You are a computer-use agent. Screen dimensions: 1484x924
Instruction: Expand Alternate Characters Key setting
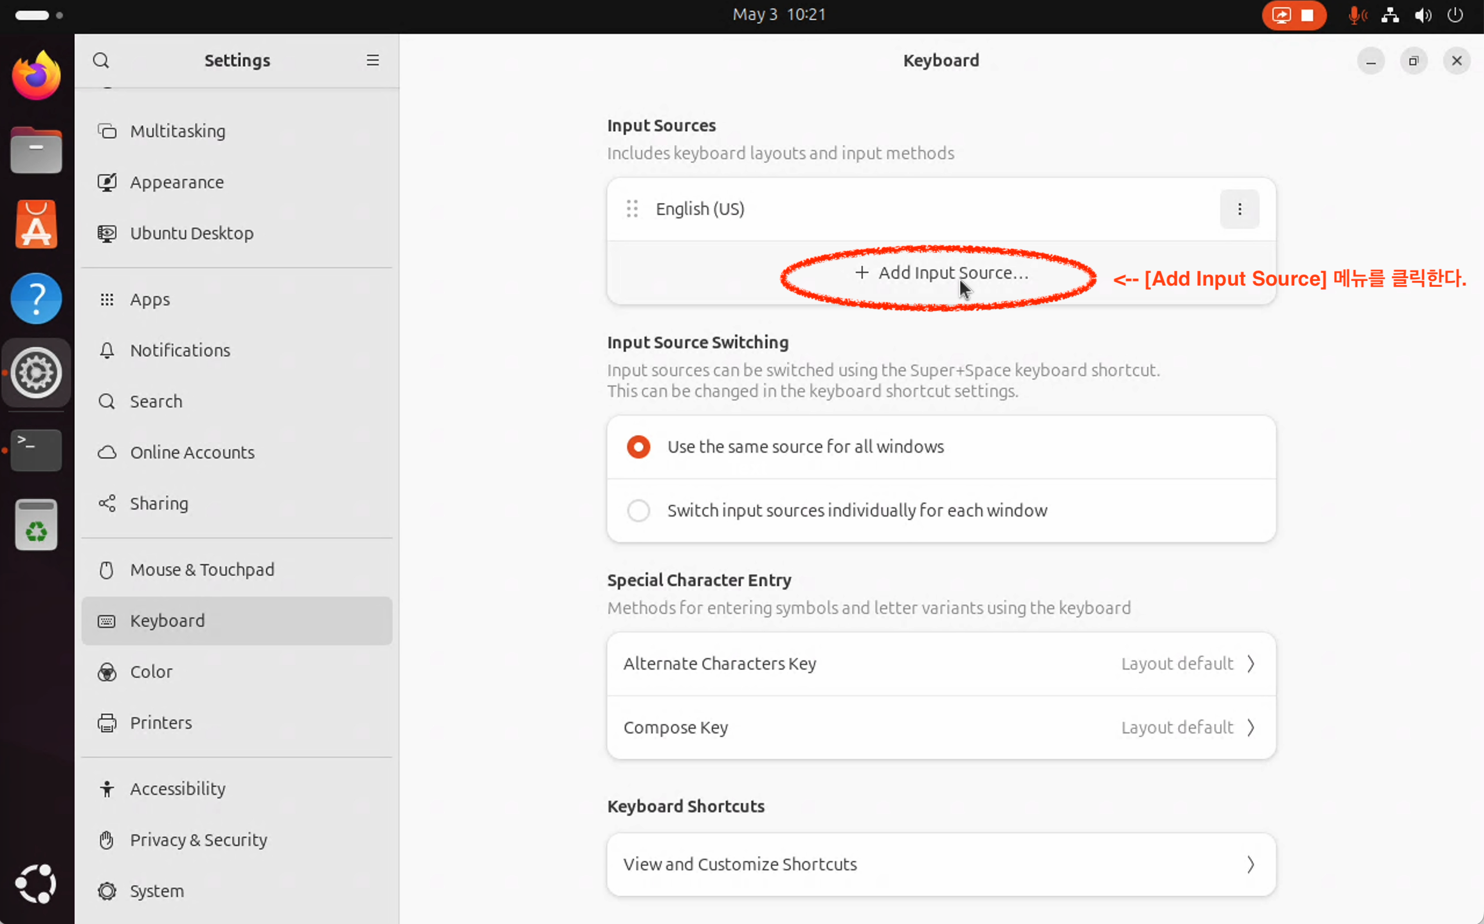click(x=941, y=663)
